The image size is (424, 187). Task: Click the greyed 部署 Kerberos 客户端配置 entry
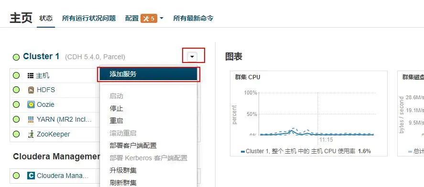click(148, 158)
